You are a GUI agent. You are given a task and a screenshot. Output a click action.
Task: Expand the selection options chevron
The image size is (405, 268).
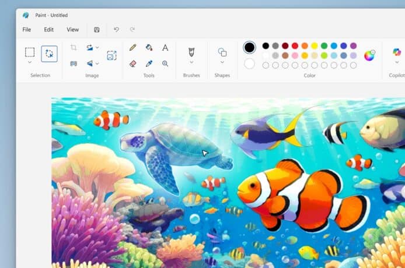(x=30, y=62)
